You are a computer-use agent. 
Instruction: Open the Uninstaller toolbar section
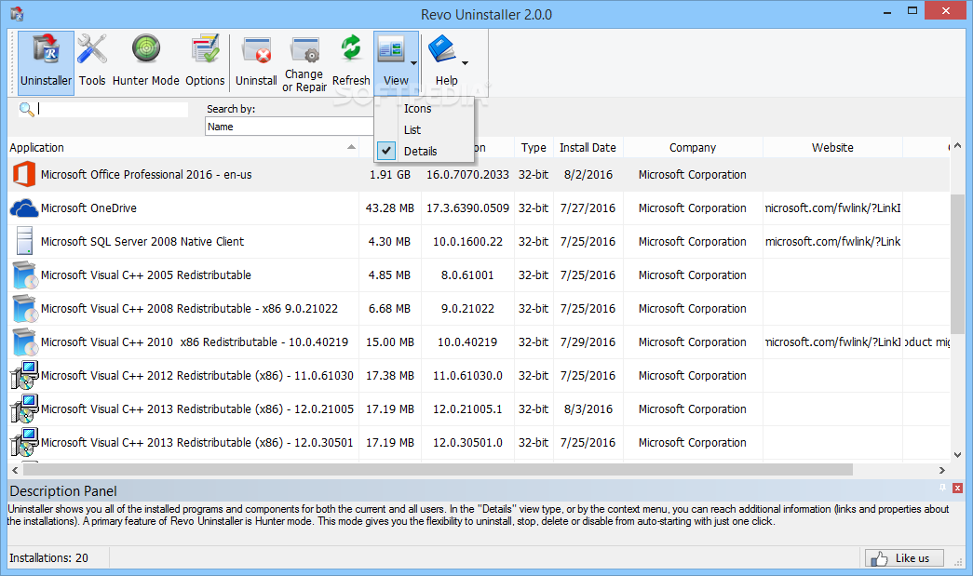[46, 62]
